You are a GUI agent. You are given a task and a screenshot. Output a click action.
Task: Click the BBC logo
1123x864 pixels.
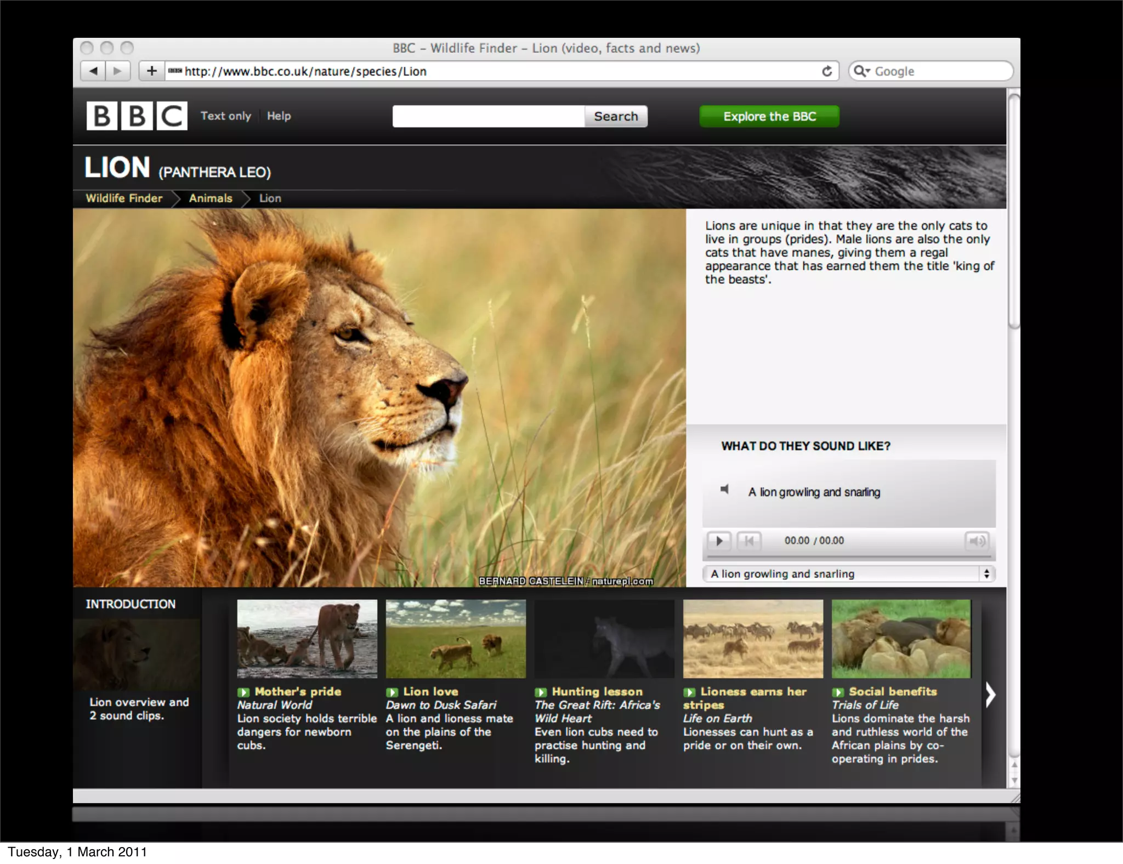click(x=137, y=116)
